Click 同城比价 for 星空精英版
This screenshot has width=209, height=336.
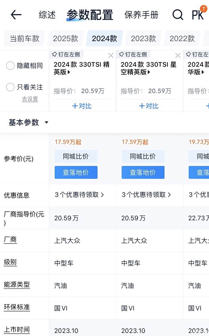click(x=143, y=156)
